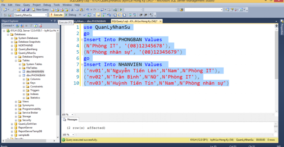
Task: Open the Messages pane zoom dropdown
Action: point(73,135)
